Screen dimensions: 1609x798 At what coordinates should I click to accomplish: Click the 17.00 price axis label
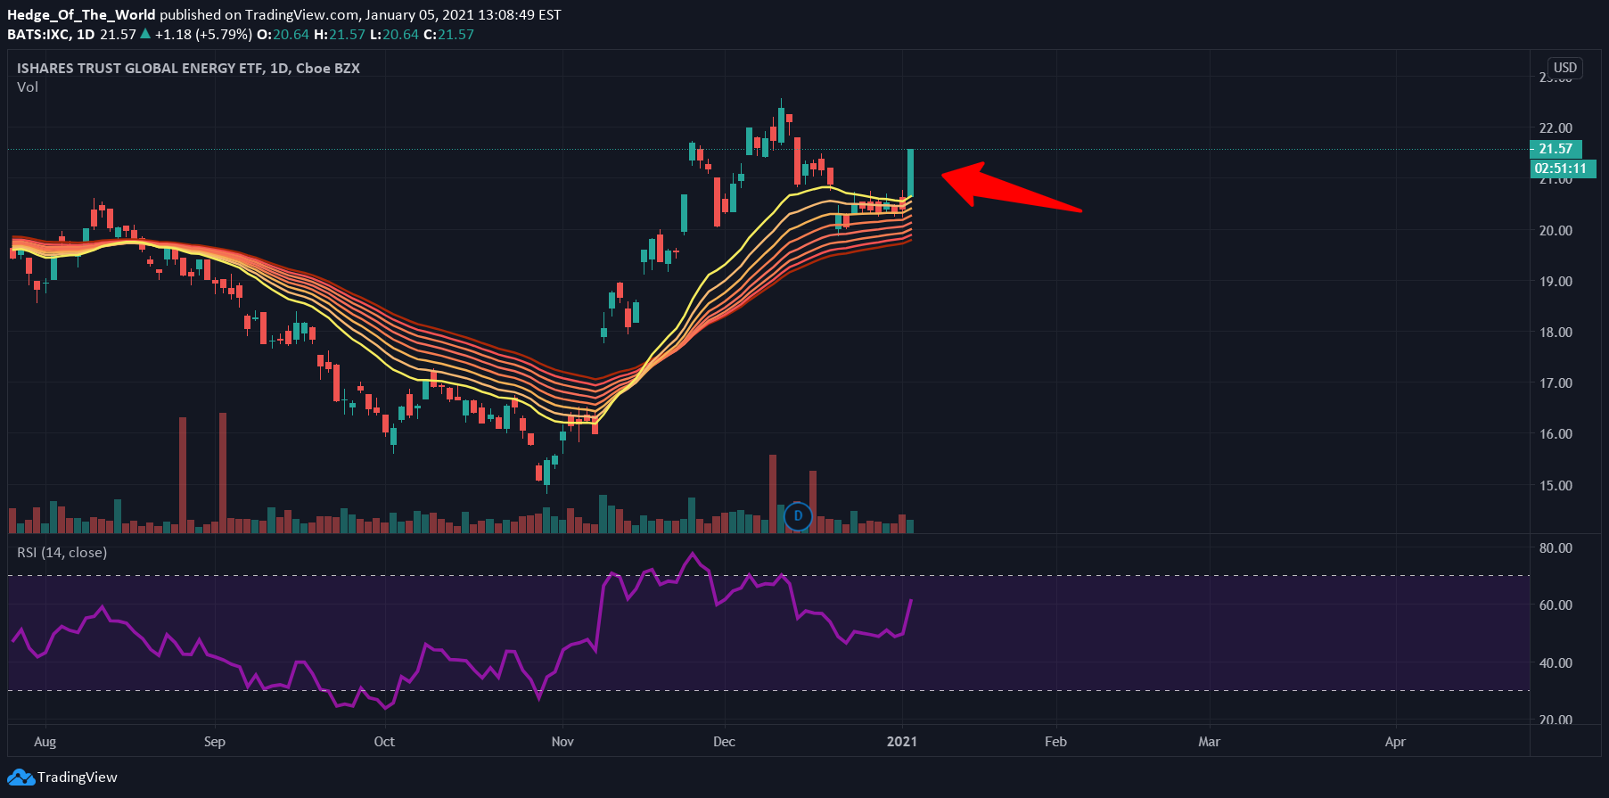click(1556, 383)
